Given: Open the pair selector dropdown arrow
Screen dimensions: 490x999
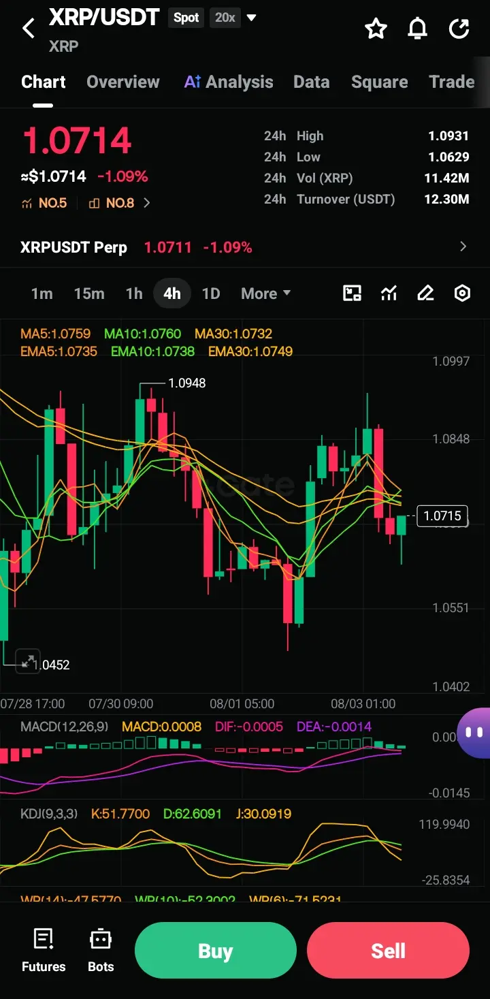Looking at the screenshot, I should click(x=251, y=18).
